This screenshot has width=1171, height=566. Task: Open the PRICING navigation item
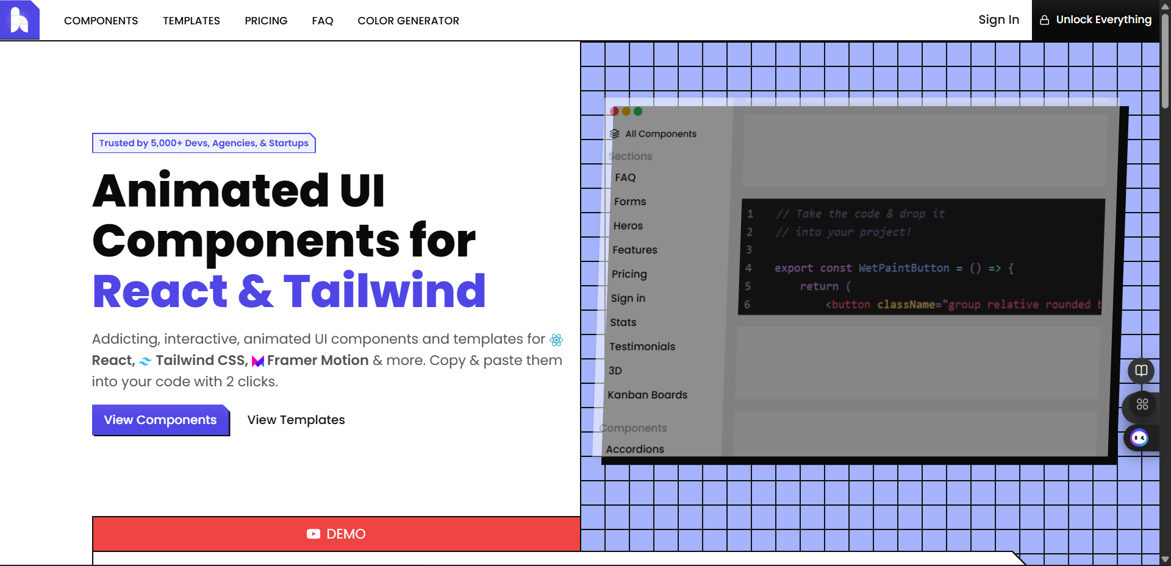pyautogui.click(x=266, y=20)
